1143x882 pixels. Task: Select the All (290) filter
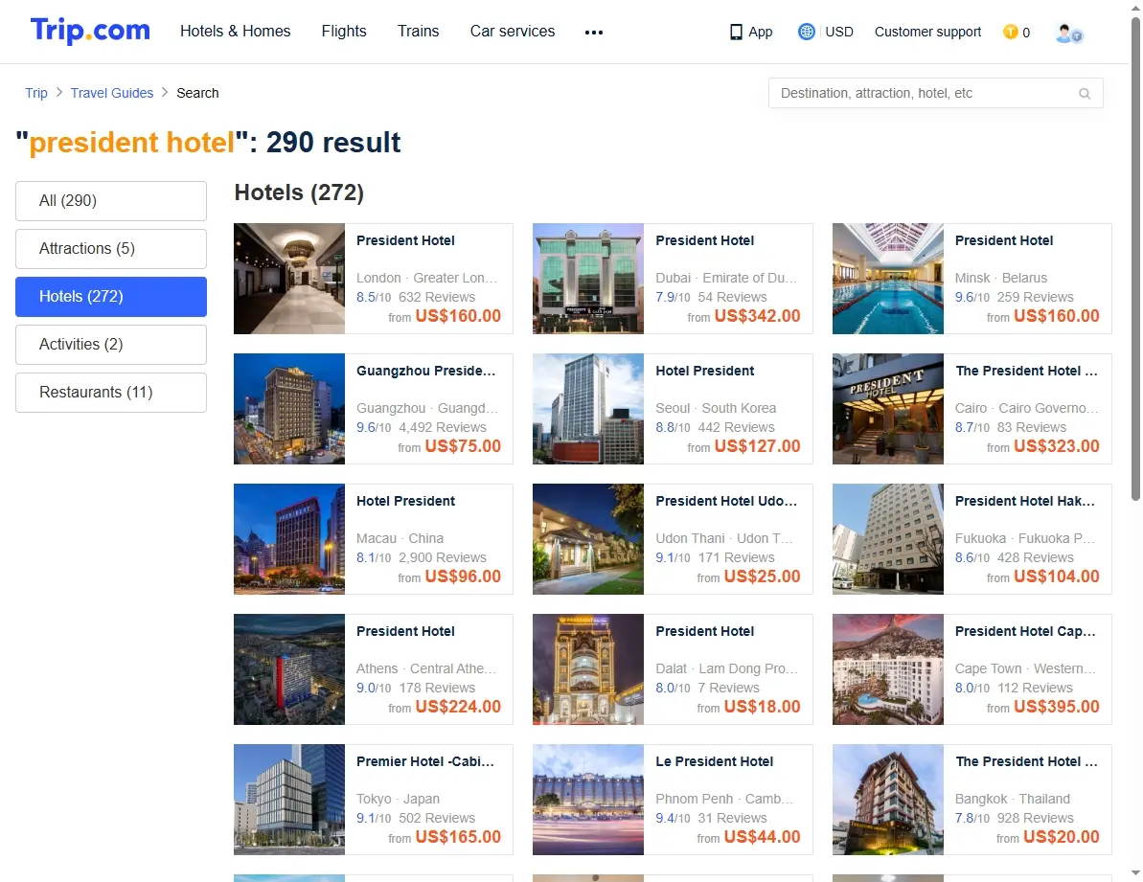(111, 201)
